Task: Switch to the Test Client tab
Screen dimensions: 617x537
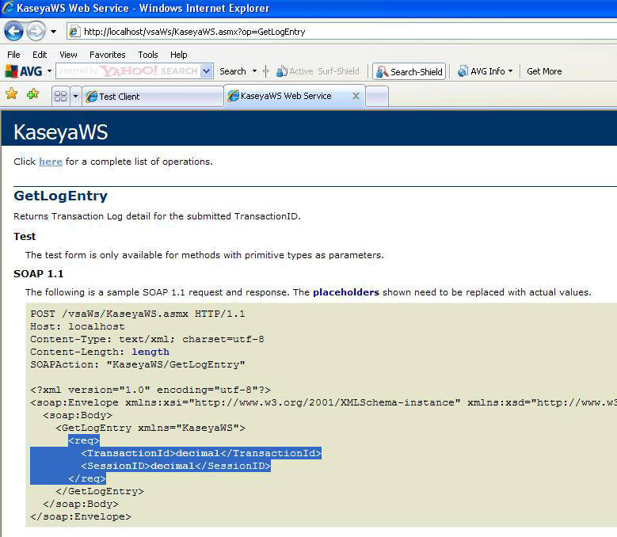Action: (x=150, y=97)
